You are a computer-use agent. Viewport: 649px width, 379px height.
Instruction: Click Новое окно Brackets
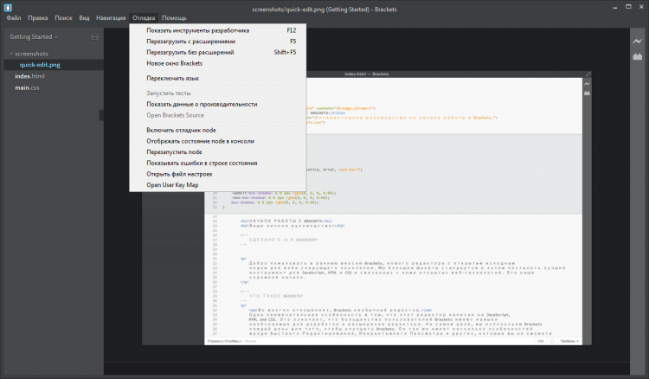click(174, 63)
